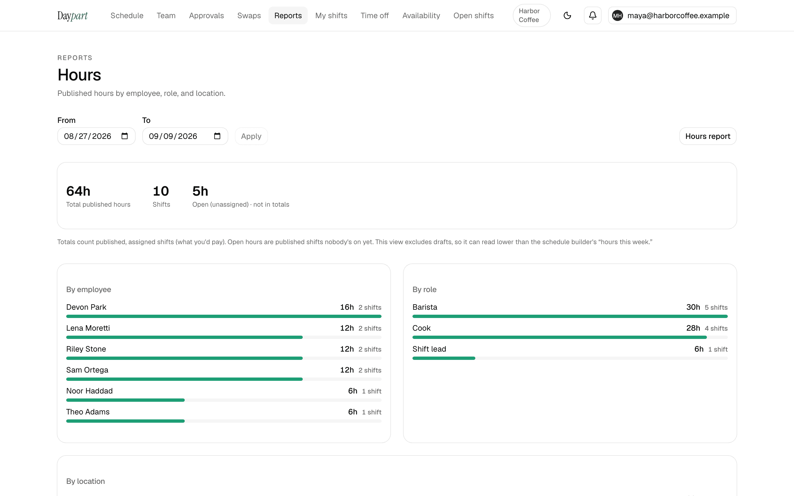Click the Apply date range button
This screenshot has width=794, height=496.
pos(251,136)
